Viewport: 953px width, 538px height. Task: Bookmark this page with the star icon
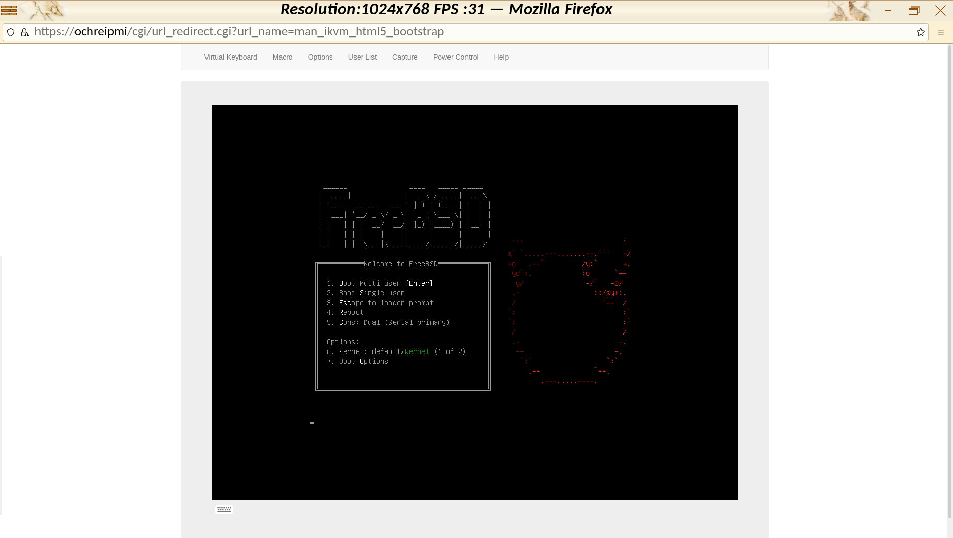pyautogui.click(x=920, y=32)
